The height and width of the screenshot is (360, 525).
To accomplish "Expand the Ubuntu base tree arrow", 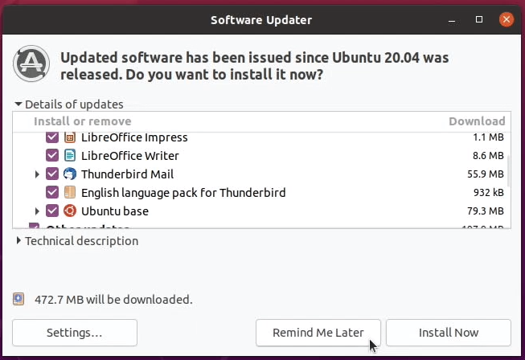I will tap(37, 211).
